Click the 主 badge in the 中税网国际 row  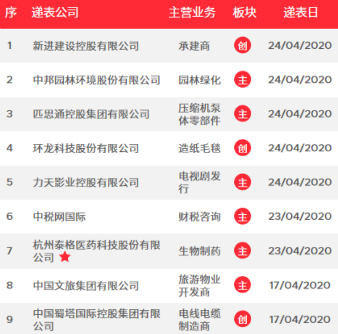[242, 216]
